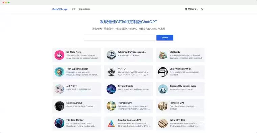Click the Remotely GPT title text
The width and height of the screenshot is (257, 133).
[177, 103]
